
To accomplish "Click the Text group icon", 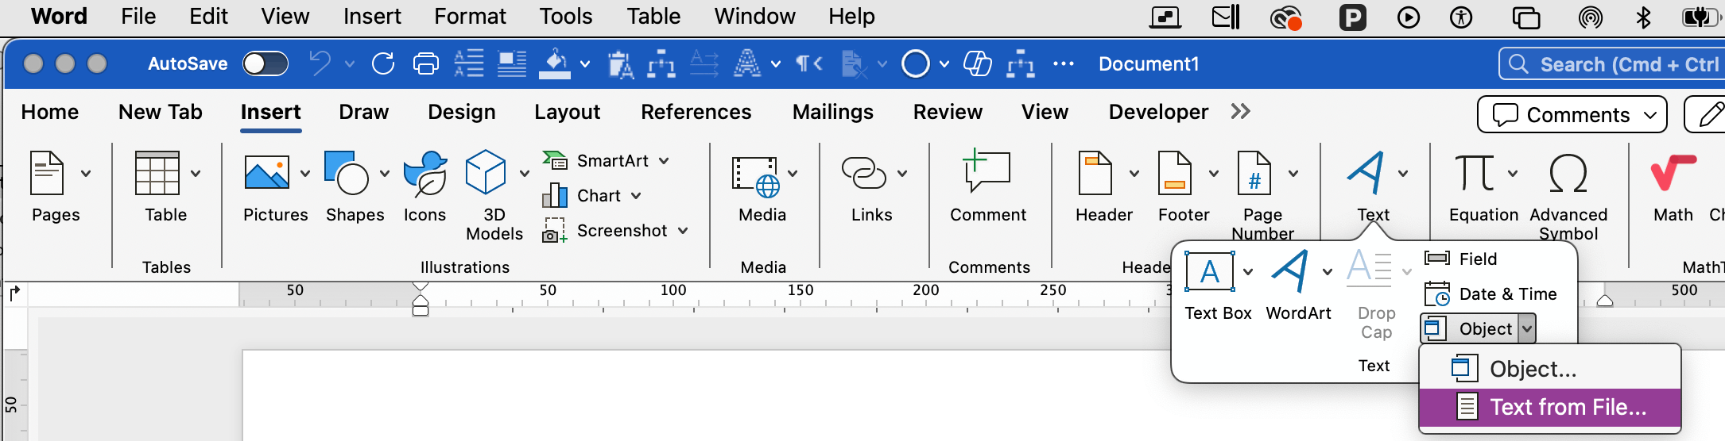I will [x=1366, y=172].
